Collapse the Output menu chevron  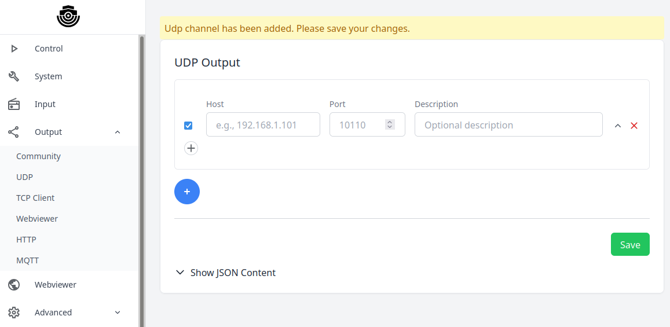coord(118,132)
